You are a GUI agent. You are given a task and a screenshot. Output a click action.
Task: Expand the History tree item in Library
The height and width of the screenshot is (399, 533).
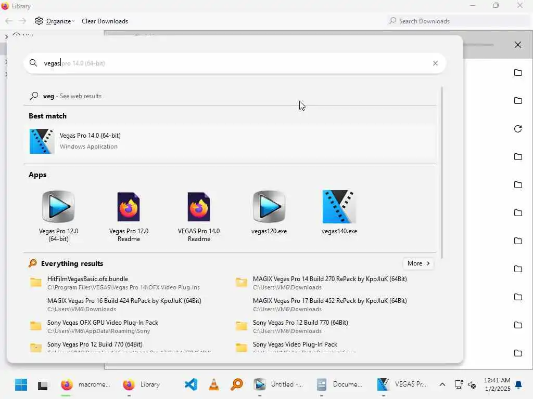(x=6, y=36)
